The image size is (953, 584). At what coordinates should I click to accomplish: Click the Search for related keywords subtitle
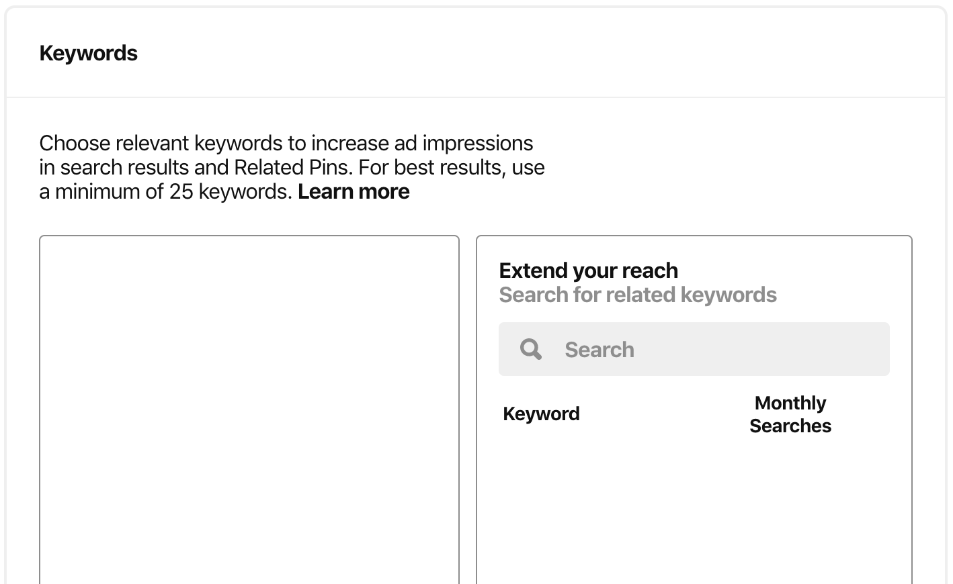tap(637, 295)
